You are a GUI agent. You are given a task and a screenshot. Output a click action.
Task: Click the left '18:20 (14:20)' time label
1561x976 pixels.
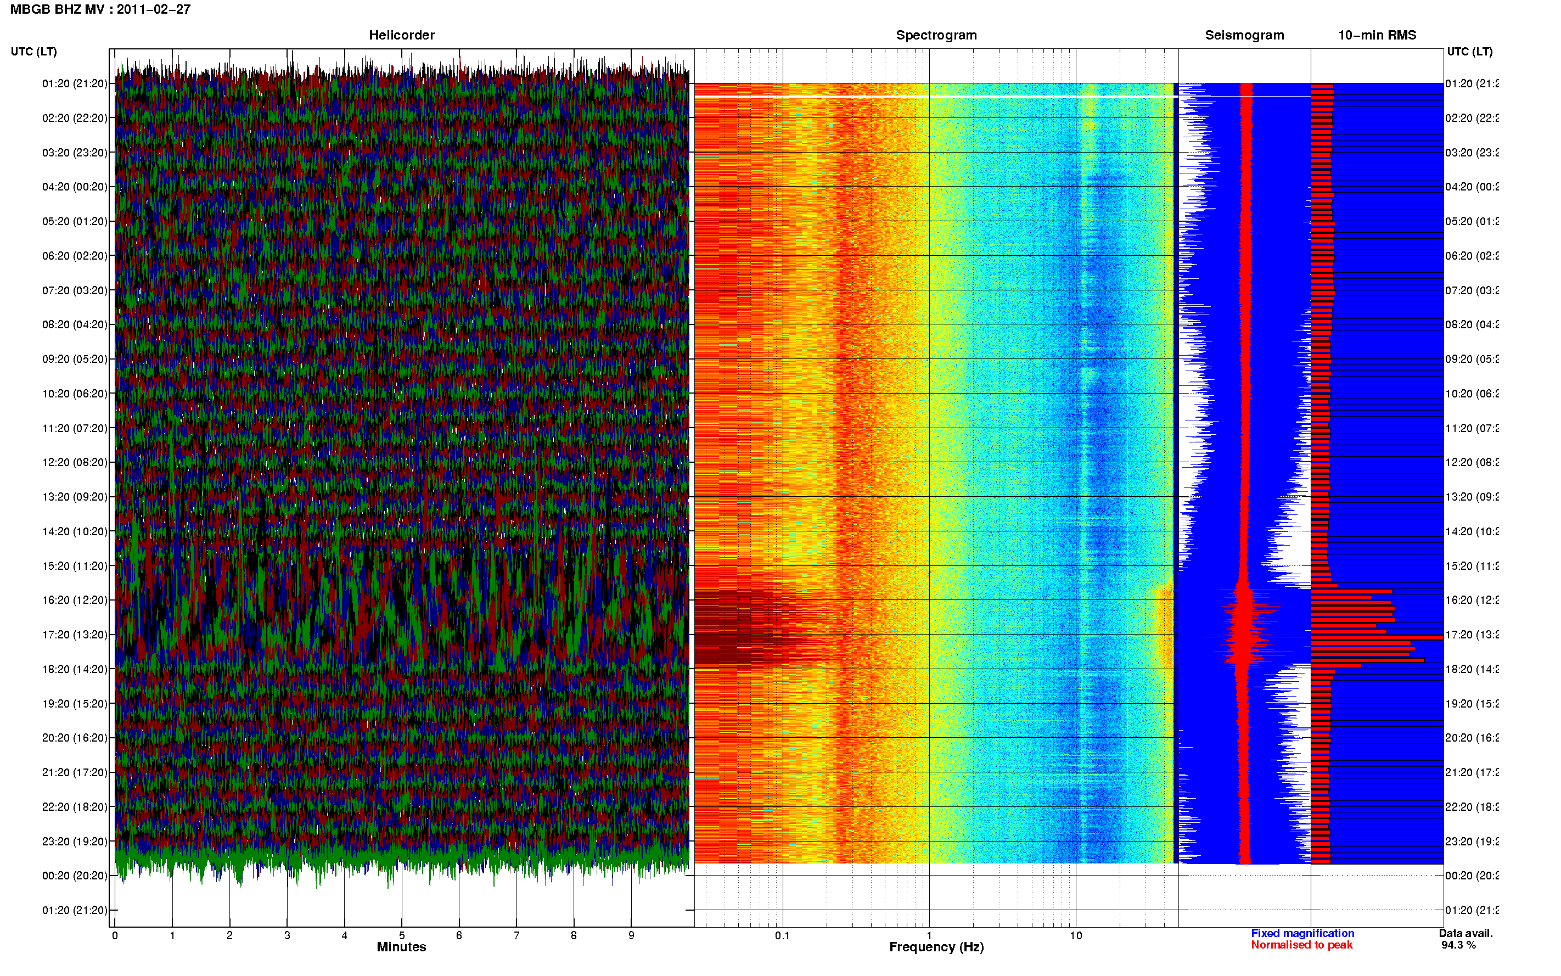75,669
